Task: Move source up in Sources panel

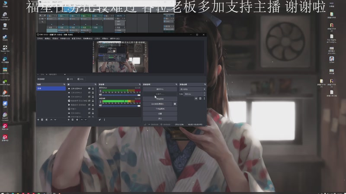Action: (x=82, y=120)
